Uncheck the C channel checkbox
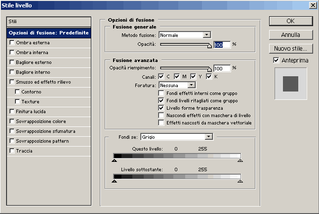 pyautogui.click(x=161, y=77)
